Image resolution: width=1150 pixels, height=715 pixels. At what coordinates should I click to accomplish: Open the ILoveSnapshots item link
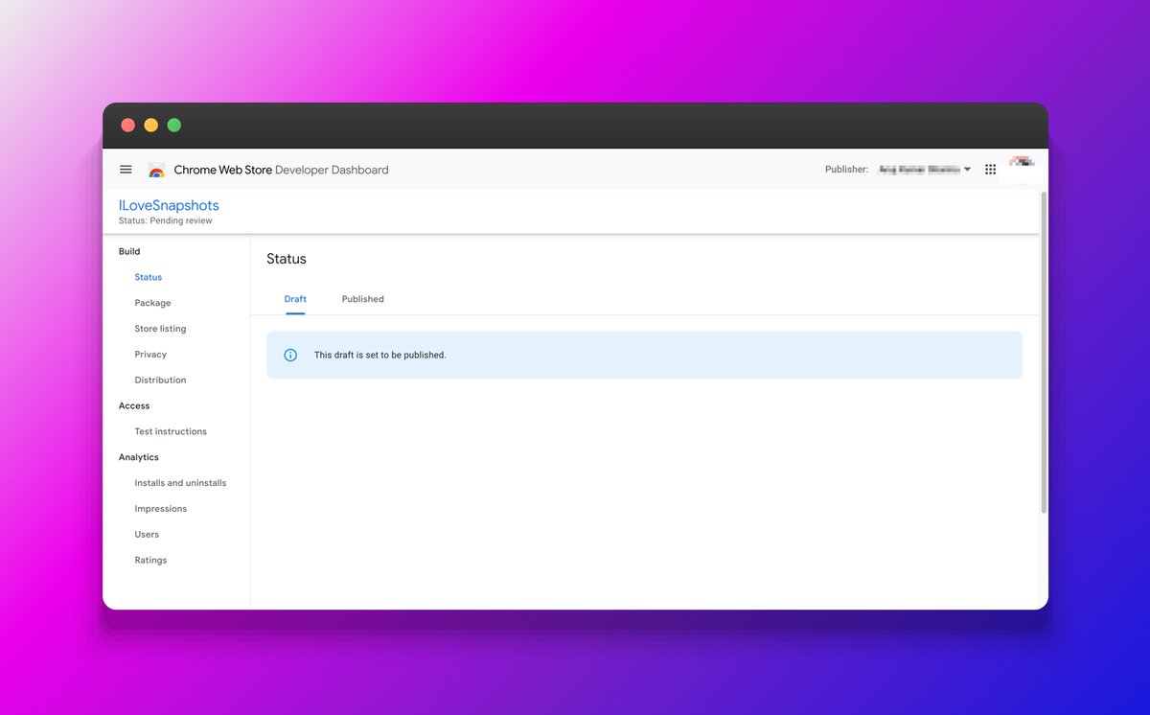(x=169, y=205)
